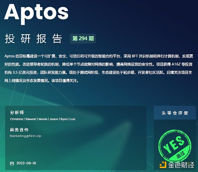
Task: Click the 头等仓评定 header
Action: pos(175,113)
